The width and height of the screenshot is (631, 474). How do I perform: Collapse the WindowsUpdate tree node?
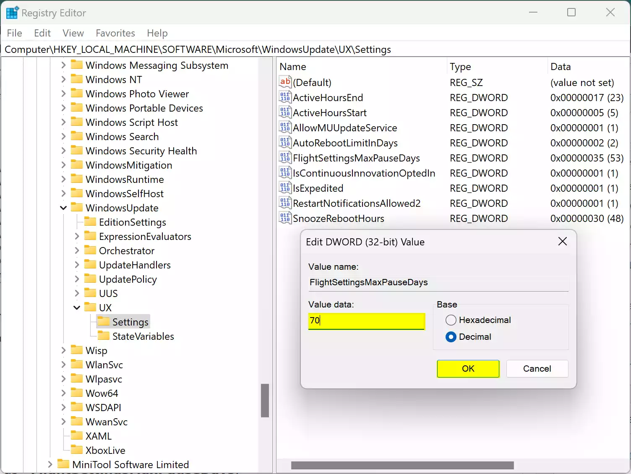[x=63, y=208]
